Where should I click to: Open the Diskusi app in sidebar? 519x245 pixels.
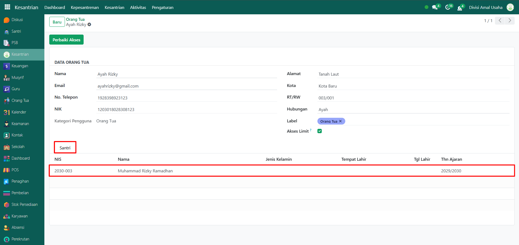17,20
